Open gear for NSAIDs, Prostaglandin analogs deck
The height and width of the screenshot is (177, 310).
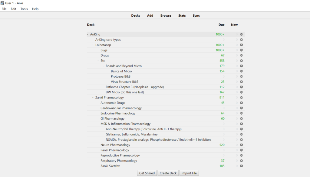[x=241, y=140]
